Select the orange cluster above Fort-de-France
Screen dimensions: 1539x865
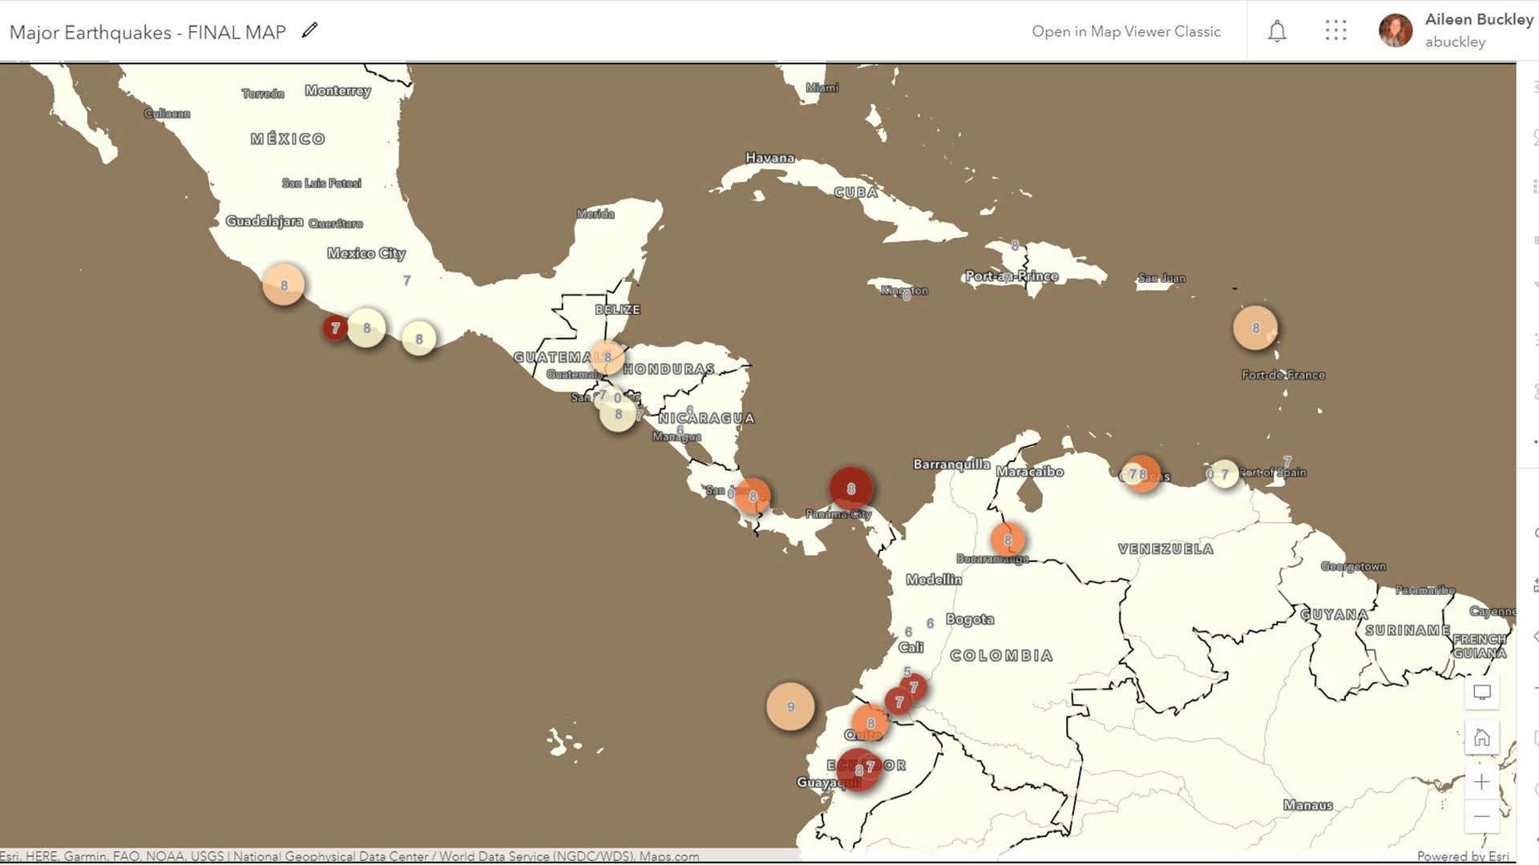pyautogui.click(x=1254, y=328)
